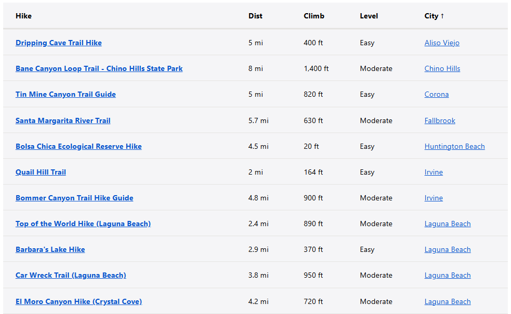The image size is (511, 314).
Task: Sort table by City column header
Action: pos(434,16)
